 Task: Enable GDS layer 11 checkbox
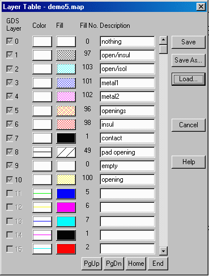(10, 193)
